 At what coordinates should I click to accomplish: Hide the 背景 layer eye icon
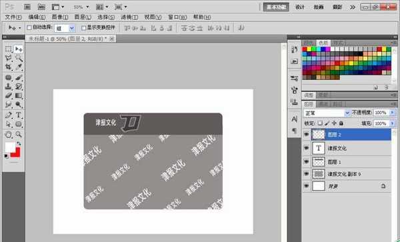(307, 186)
